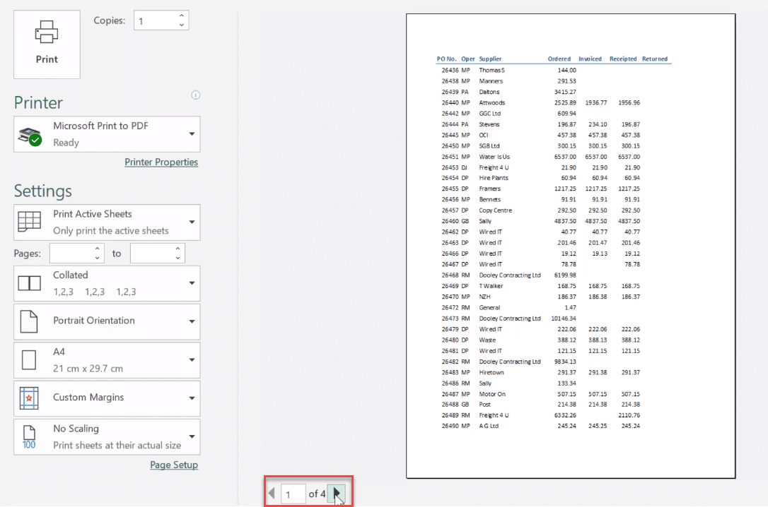Open the Page Setup link

pos(174,465)
